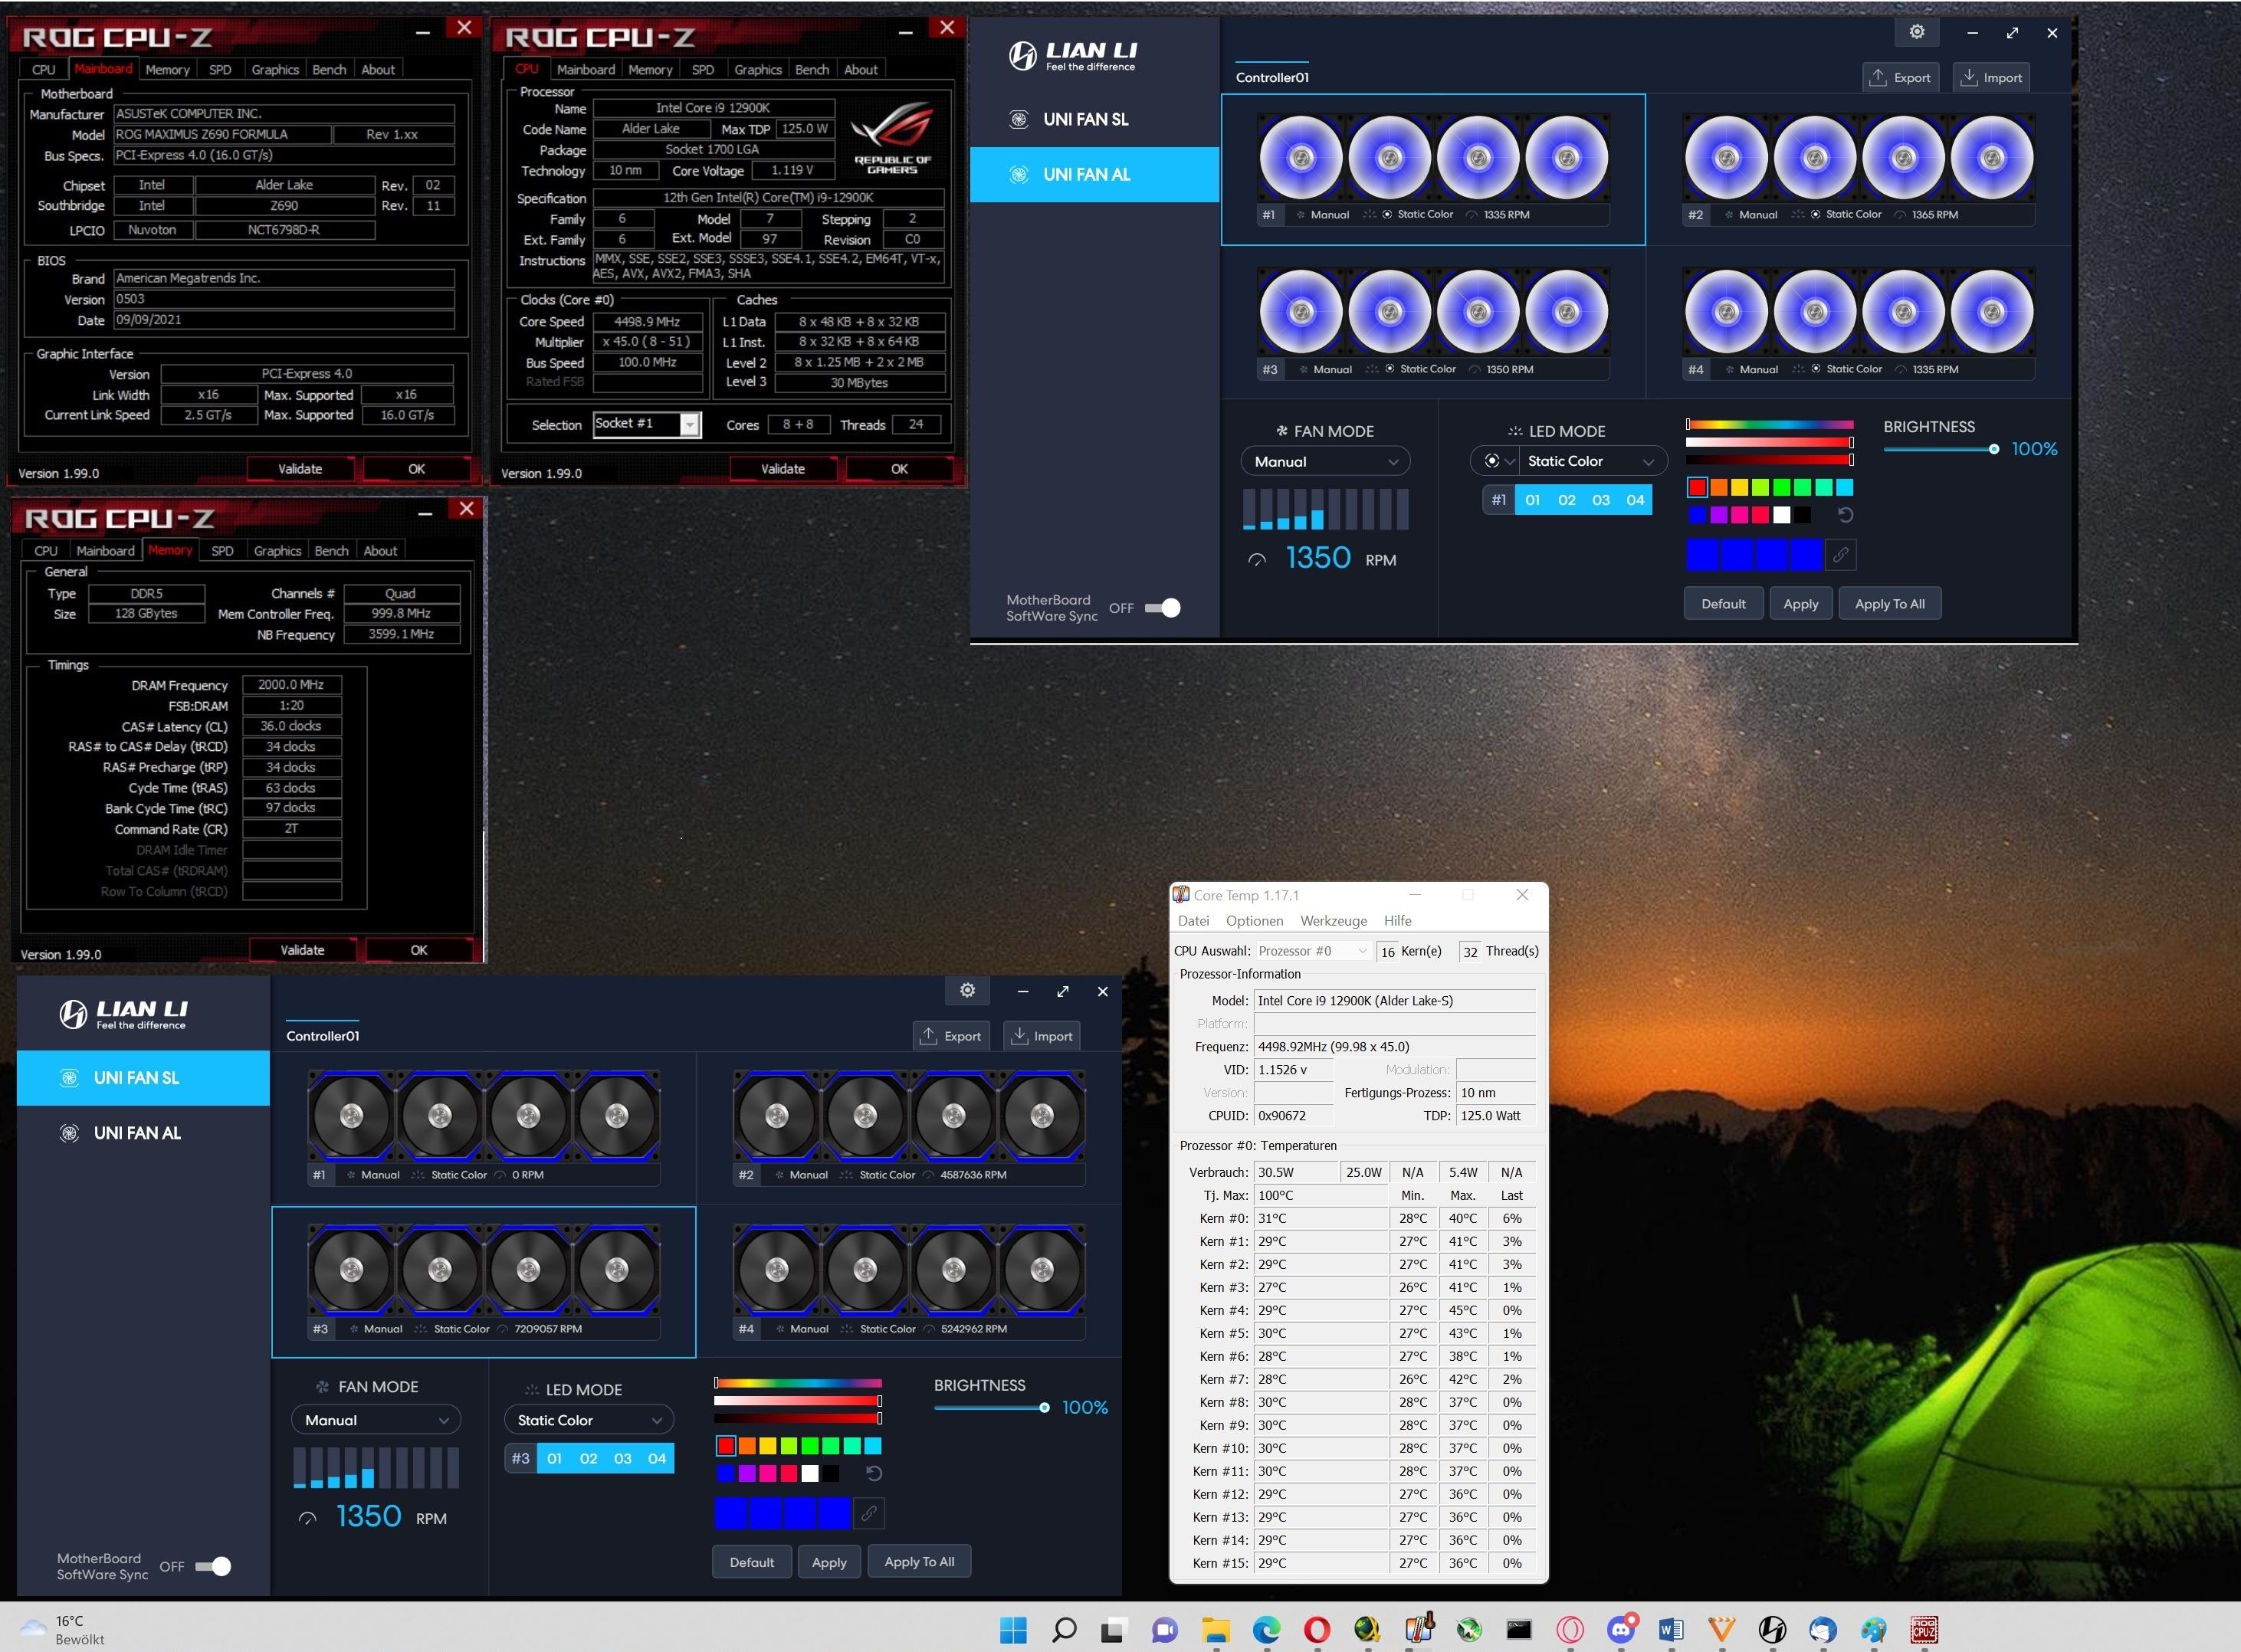Open Prozessor #0 dropdown in Core Temp
Viewport: 2241px width, 1652px height.
pyautogui.click(x=1312, y=951)
